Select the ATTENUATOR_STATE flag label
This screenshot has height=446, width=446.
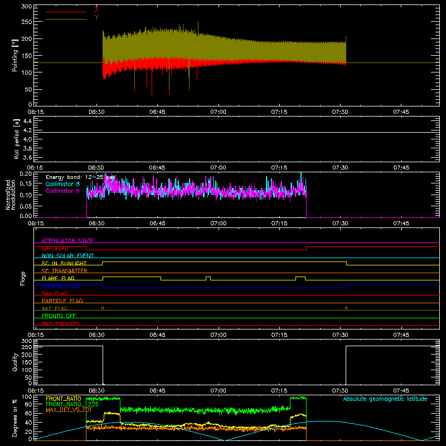tap(67, 241)
